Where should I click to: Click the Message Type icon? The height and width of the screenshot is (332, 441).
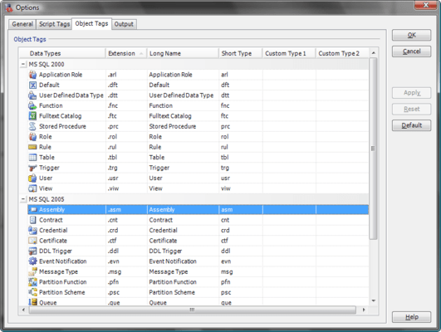click(x=32, y=271)
